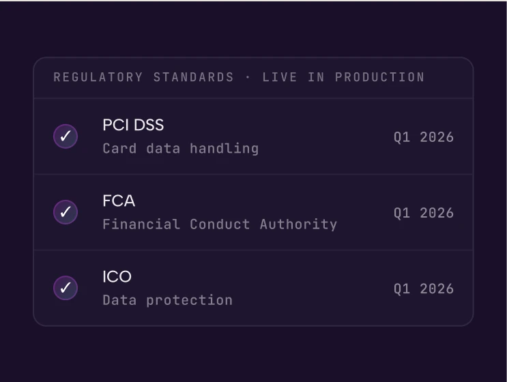Click the PCI DSS checkmark icon
The width and height of the screenshot is (507, 382).
tap(66, 136)
